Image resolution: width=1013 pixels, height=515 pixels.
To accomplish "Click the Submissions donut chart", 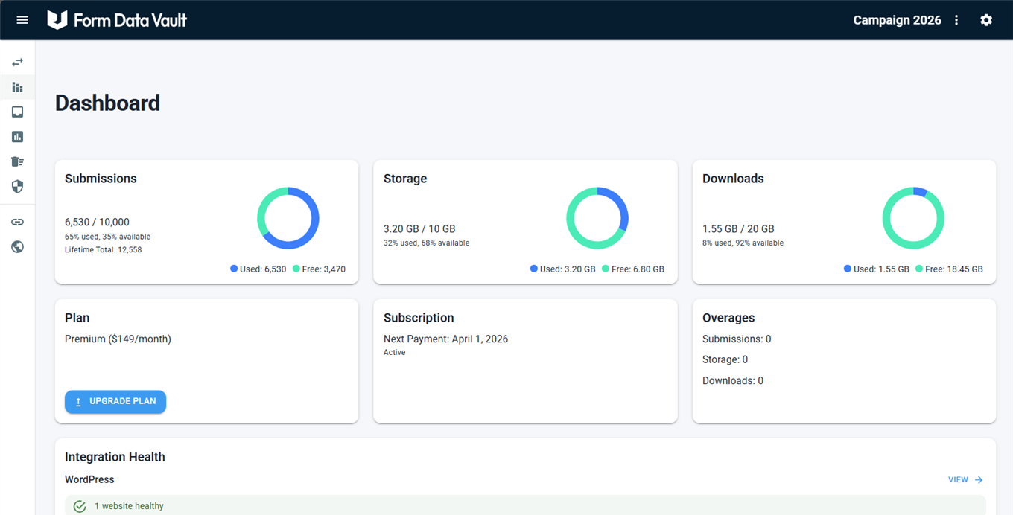I will 288,218.
